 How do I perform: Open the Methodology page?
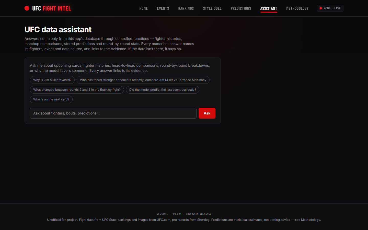[297, 8]
